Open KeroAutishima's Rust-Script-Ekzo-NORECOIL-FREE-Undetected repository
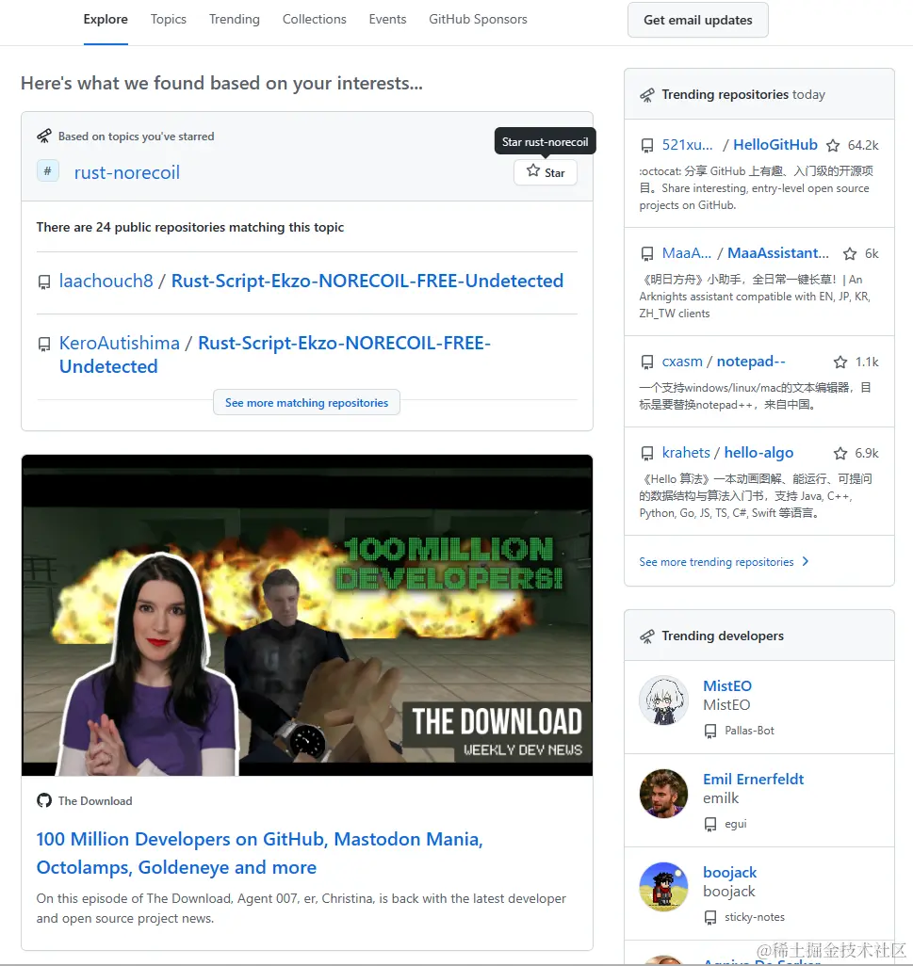 [x=275, y=355]
